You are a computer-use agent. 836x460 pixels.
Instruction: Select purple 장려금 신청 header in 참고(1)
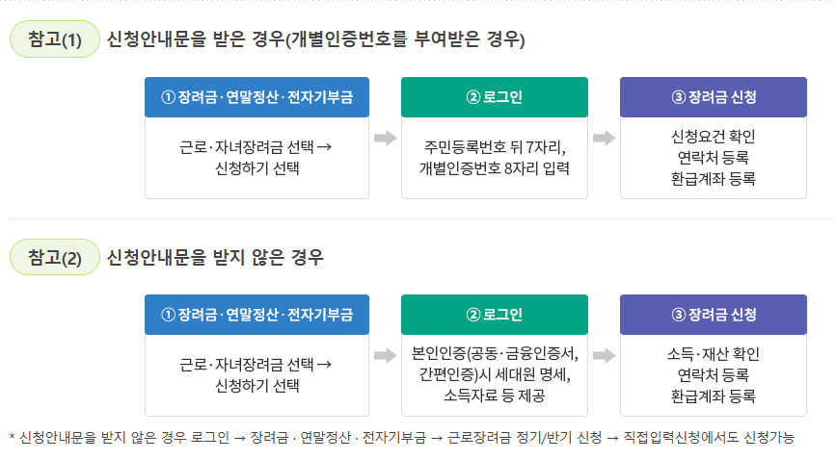click(x=714, y=97)
